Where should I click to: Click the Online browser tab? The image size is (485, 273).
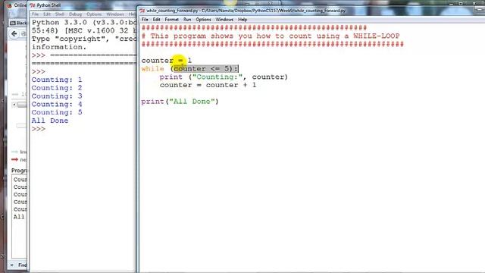[x=17, y=5]
